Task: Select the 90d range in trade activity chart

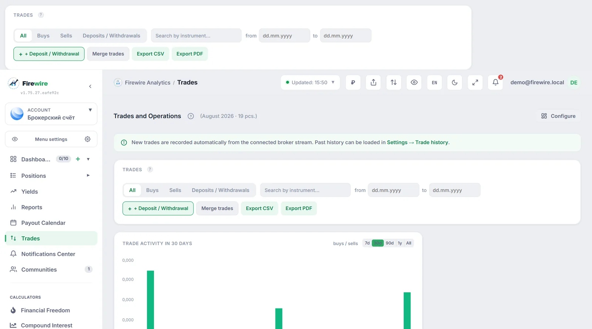Action: tap(390, 243)
